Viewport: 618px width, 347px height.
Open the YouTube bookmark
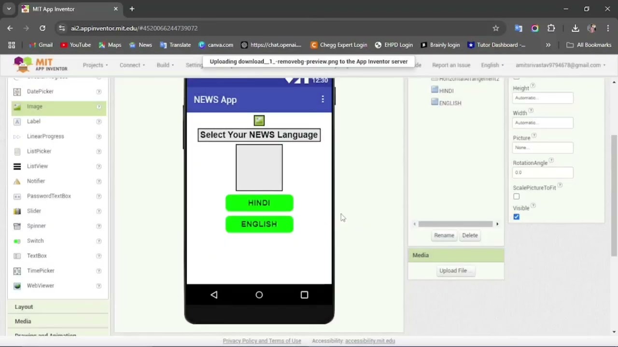(x=76, y=45)
